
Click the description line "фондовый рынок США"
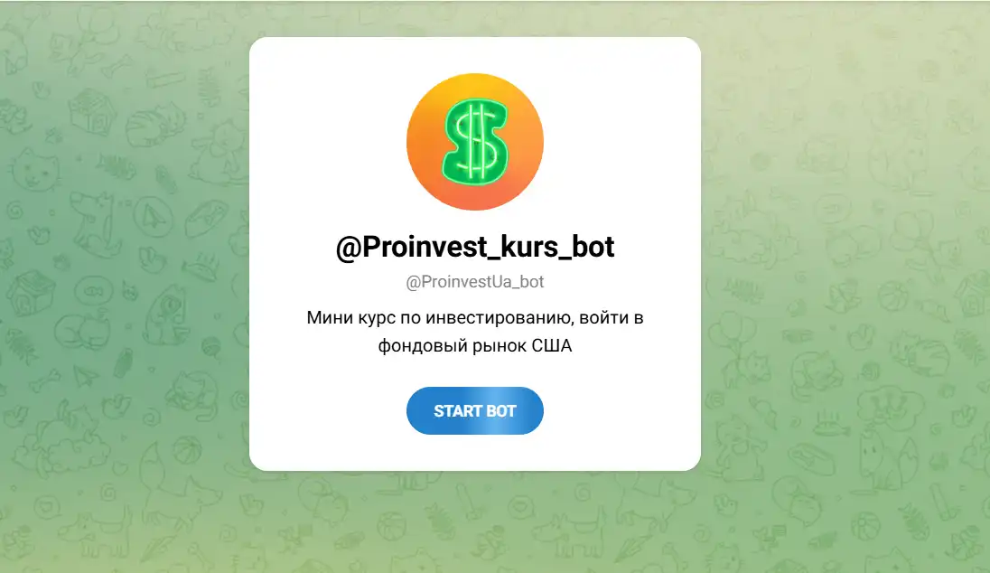click(x=475, y=345)
